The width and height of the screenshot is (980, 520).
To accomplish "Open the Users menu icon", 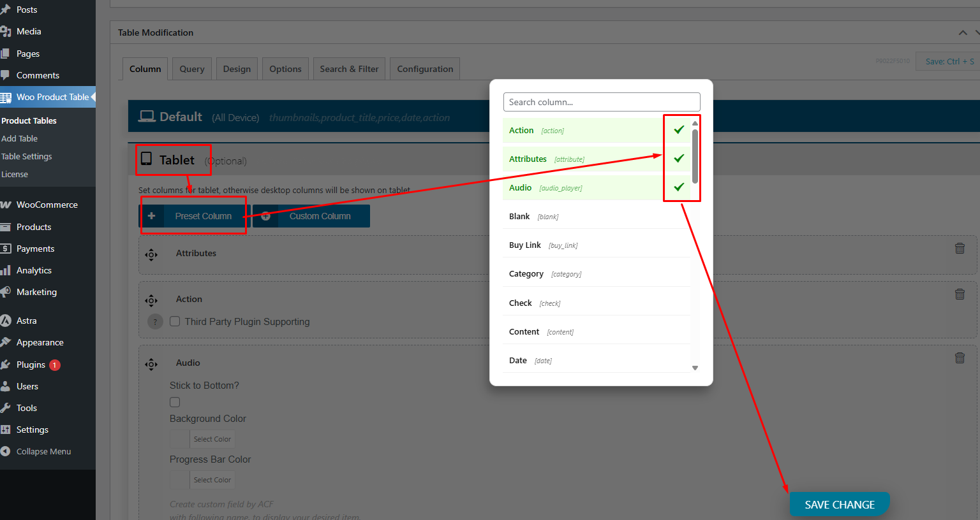I will point(6,386).
